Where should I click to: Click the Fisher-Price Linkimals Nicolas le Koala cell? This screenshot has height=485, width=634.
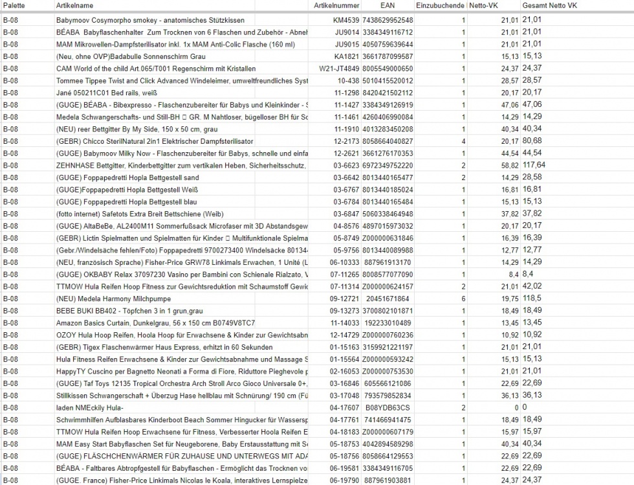pyautogui.click(x=181, y=481)
